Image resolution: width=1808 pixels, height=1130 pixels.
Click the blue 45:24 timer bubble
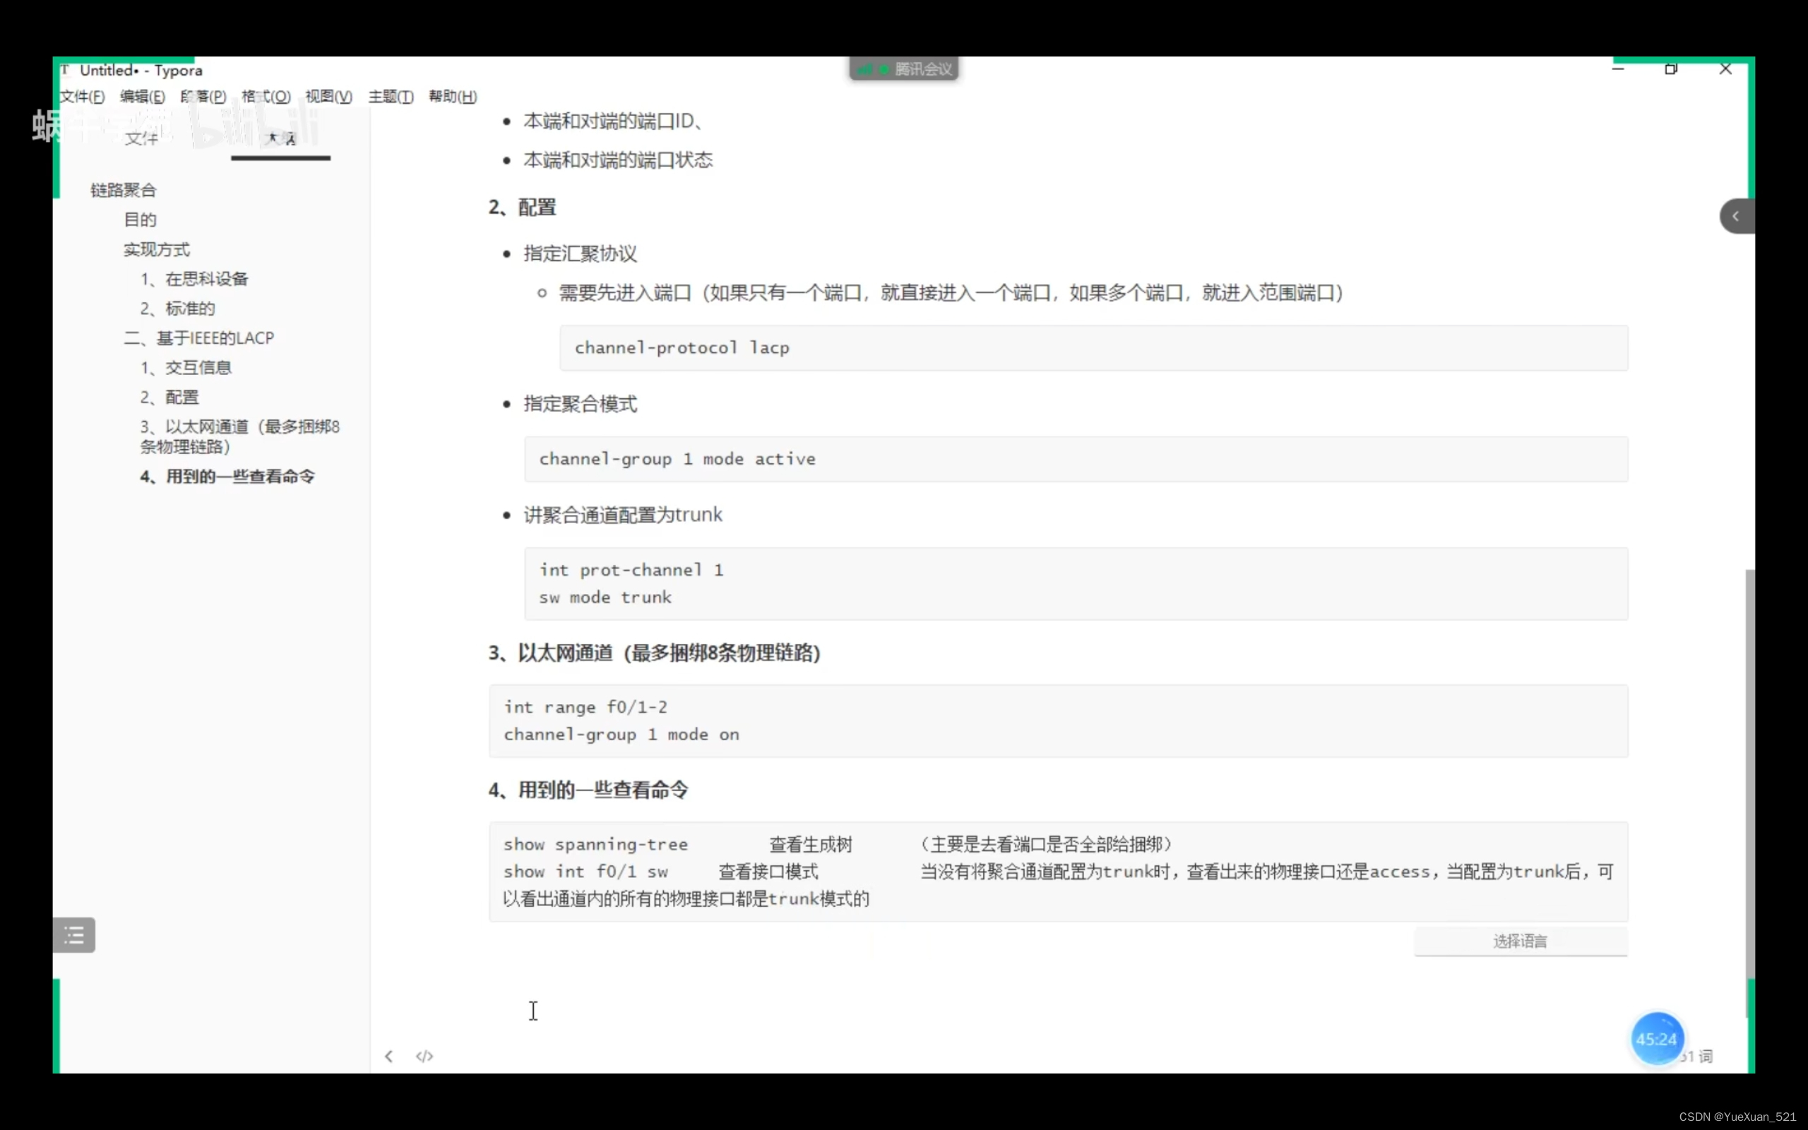coord(1656,1039)
